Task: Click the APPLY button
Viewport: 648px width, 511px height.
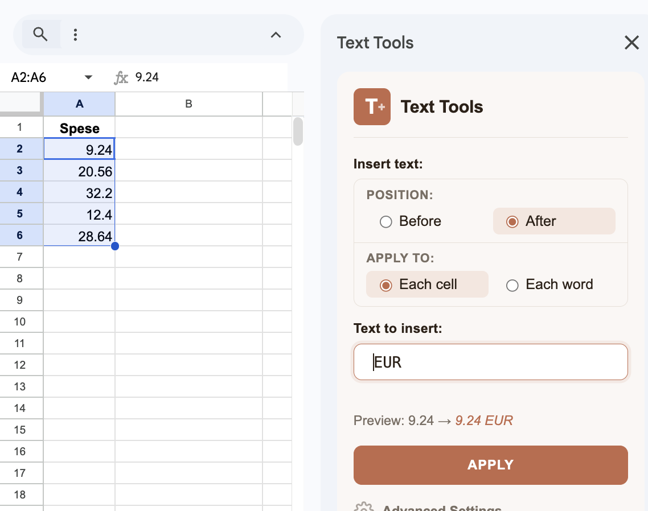Action: tap(490, 465)
